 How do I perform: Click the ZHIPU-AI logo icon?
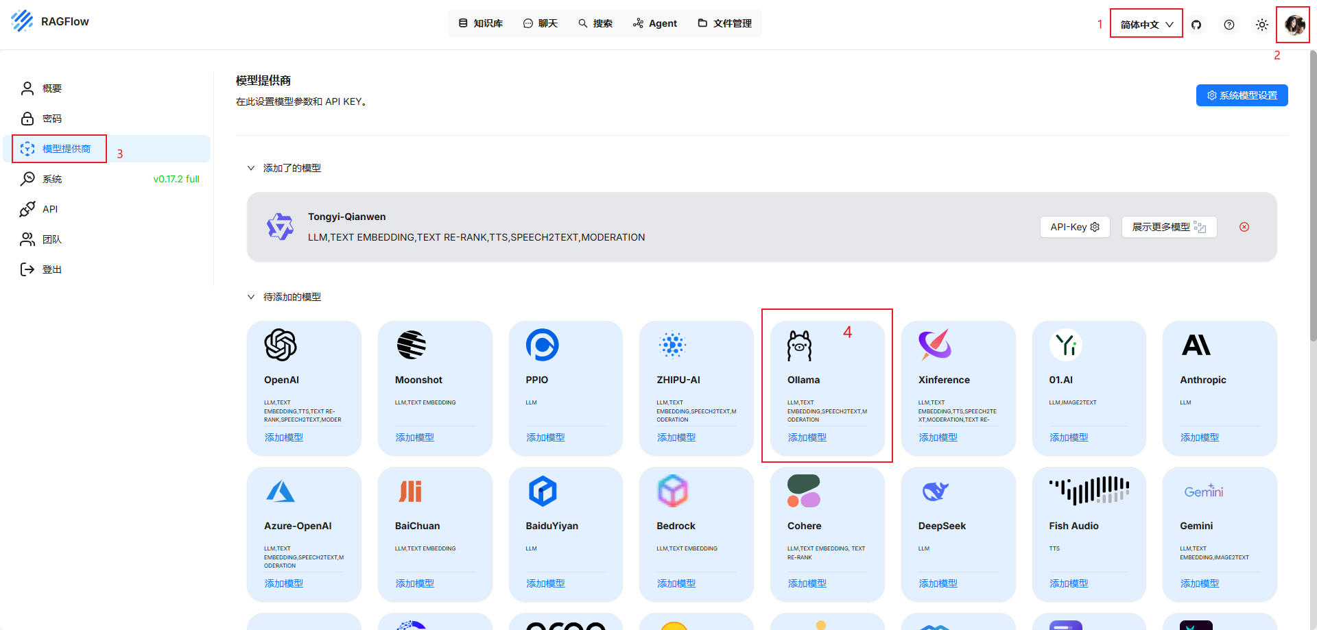672,345
